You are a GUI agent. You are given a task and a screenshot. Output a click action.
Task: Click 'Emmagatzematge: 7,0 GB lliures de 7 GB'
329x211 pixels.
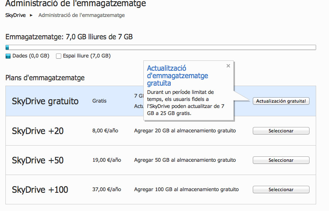(x=69, y=37)
